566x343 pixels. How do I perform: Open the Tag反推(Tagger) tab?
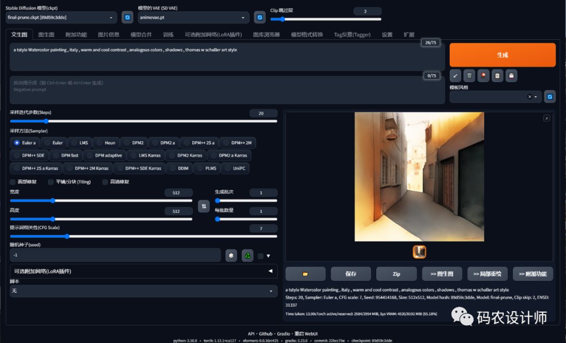point(352,35)
